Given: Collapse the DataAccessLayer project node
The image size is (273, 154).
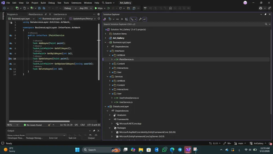Looking at the screenshot, I should (105, 107).
